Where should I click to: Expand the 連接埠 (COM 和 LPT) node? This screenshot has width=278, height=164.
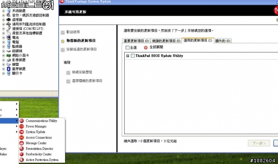point(3,29)
